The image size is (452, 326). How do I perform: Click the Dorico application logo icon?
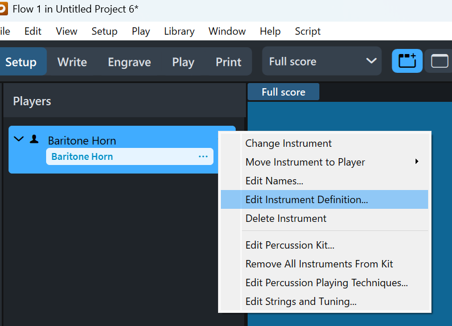[x=2, y=9]
